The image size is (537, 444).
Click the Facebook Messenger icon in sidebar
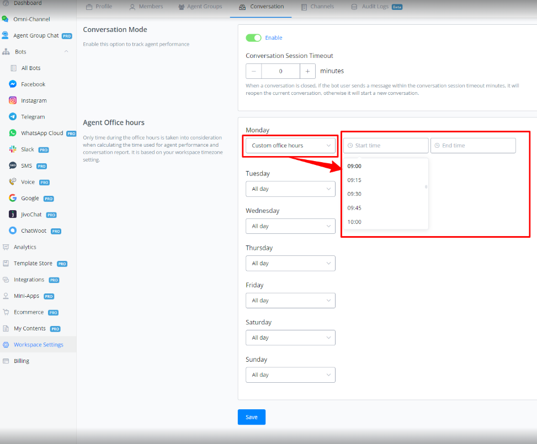pos(13,84)
